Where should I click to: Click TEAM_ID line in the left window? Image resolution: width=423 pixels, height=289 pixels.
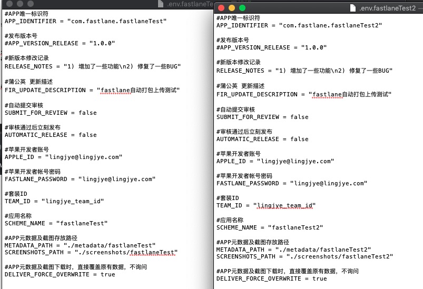click(x=54, y=202)
